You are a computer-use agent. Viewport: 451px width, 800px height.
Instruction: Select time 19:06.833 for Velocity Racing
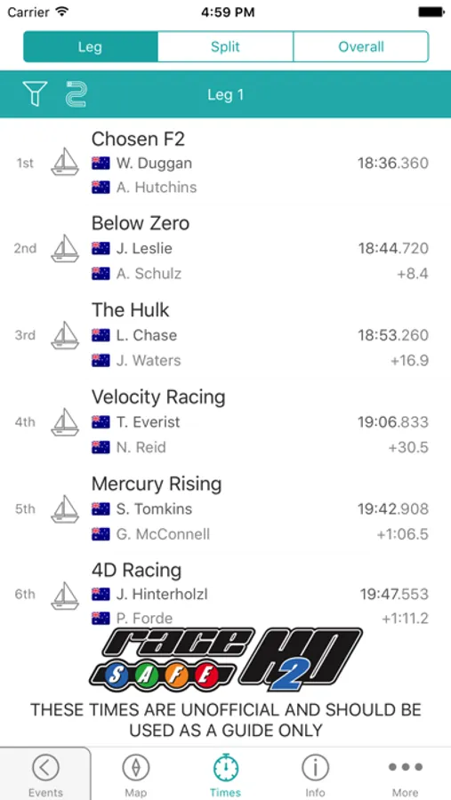click(x=393, y=422)
